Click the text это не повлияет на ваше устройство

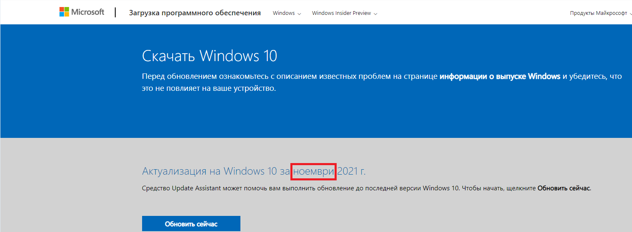pos(208,88)
